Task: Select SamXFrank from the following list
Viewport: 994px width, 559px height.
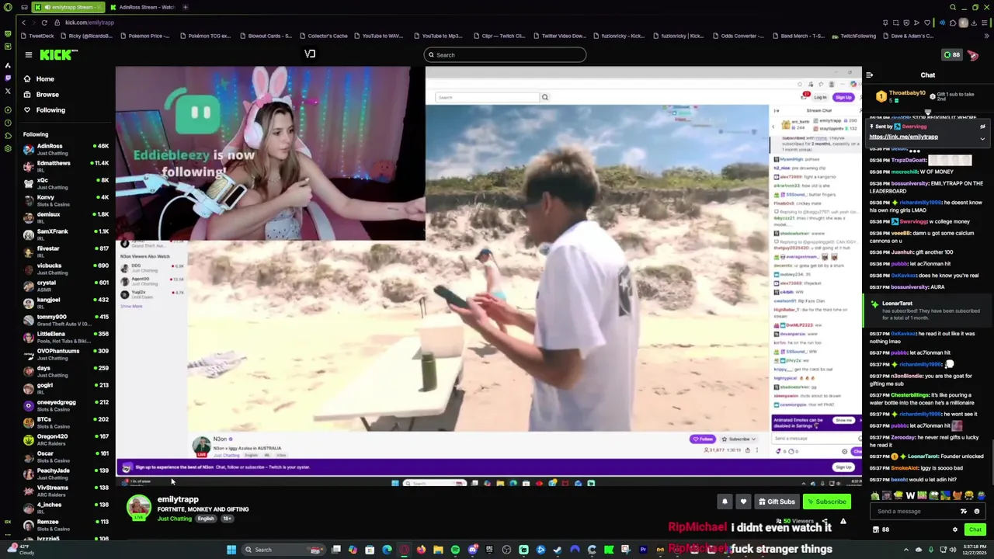Action: pos(66,235)
